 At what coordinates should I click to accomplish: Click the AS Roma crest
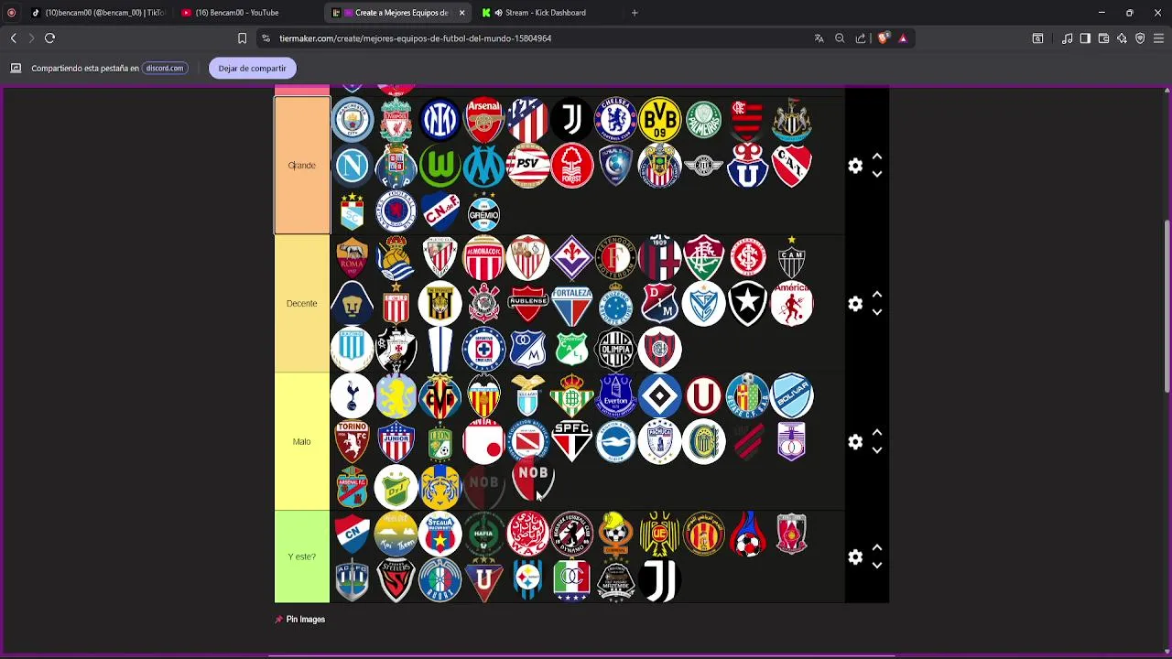click(x=353, y=258)
